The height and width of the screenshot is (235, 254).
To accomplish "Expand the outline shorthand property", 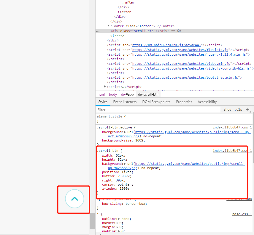I will (119, 219).
